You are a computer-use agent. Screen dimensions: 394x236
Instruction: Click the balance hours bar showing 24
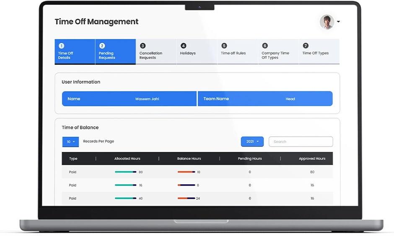(x=187, y=198)
